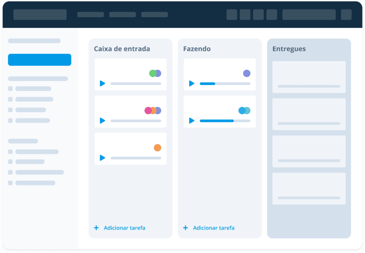This screenshot has height=253, width=365.
Task: Click Adicionar tarefa in Fazendo column
Action: [x=214, y=228]
